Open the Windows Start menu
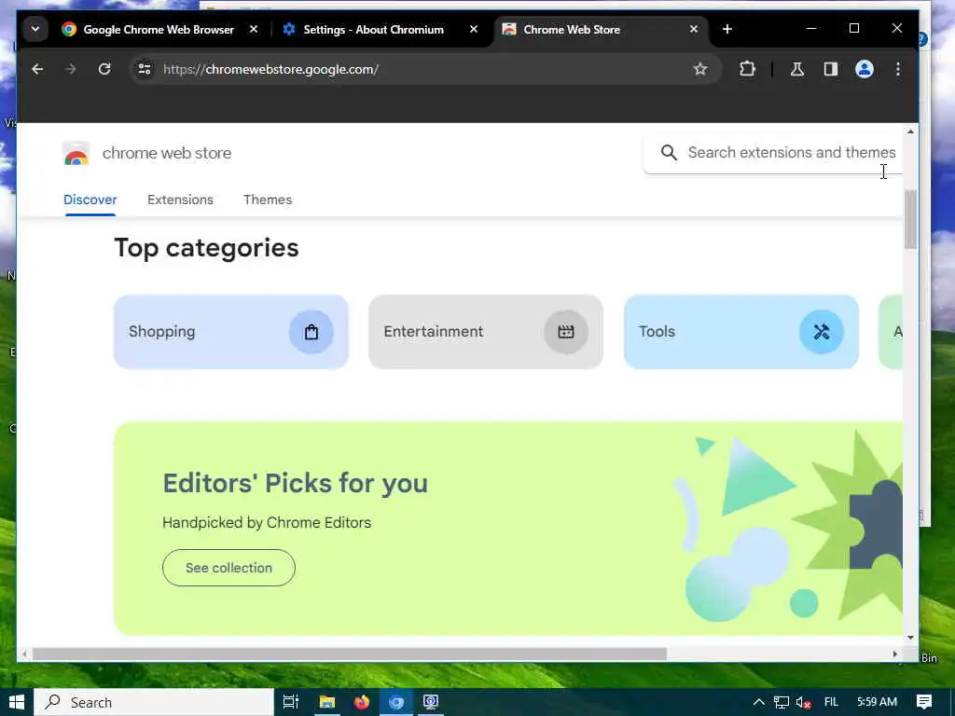This screenshot has width=955, height=716. 17,703
